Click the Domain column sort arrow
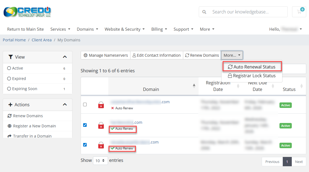The image size is (309, 172). click(x=194, y=86)
